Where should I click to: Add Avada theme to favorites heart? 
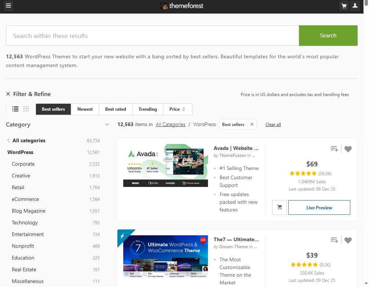pyautogui.click(x=348, y=149)
